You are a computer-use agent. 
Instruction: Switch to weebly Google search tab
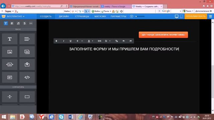point(116,6)
